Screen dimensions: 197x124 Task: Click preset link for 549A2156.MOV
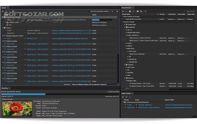38,60
